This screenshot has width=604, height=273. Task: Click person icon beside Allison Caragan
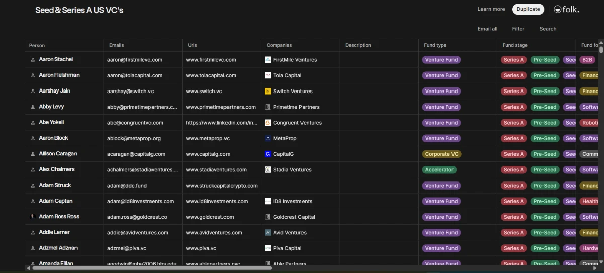(x=33, y=154)
